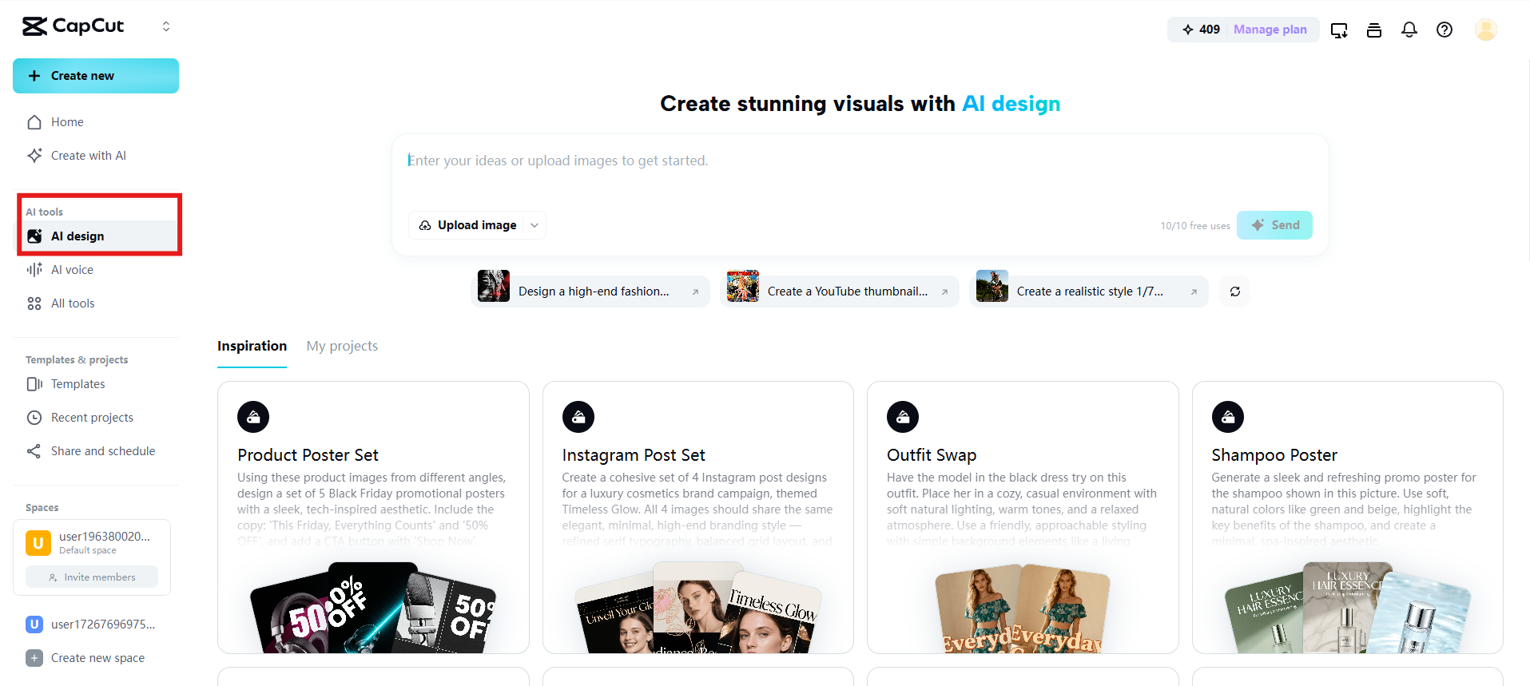Open the AI design tool
The width and height of the screenshot is (1530, 686).
tap(77, 236)
